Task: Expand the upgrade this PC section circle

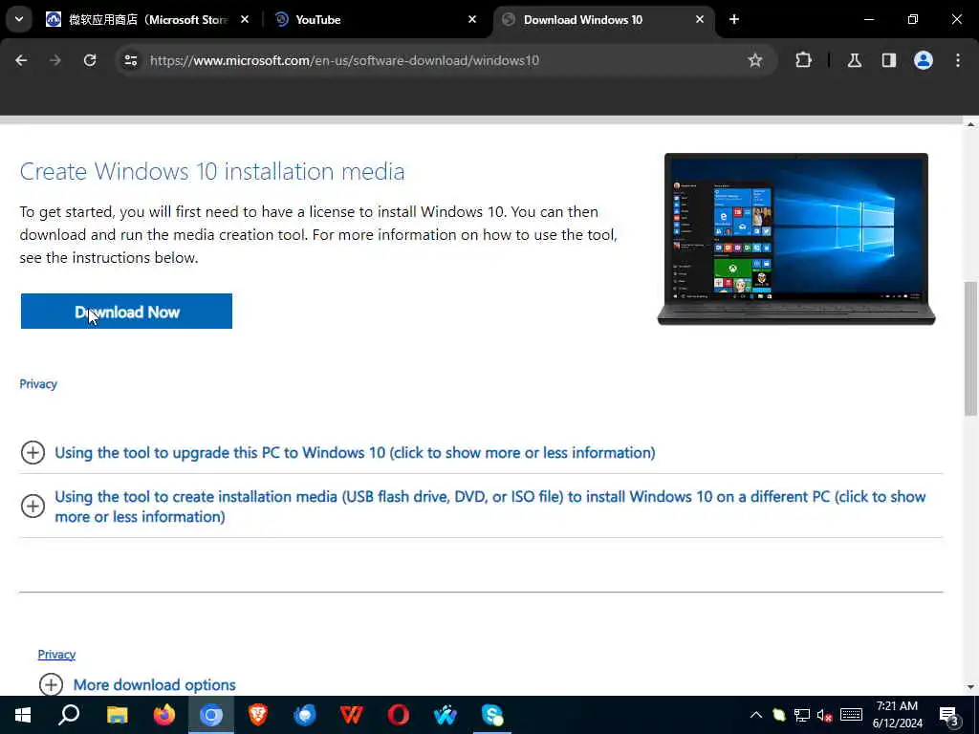Action: 33,452
